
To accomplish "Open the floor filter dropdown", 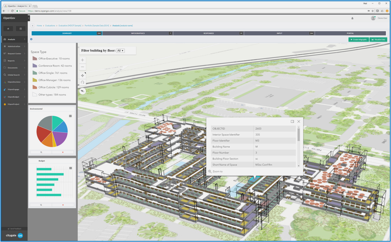I will (120, 51).
